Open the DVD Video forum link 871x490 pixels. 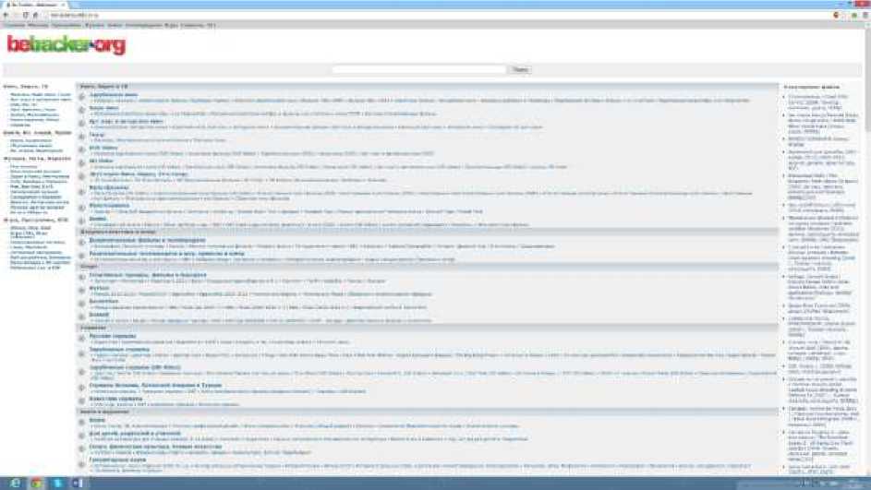103,148
